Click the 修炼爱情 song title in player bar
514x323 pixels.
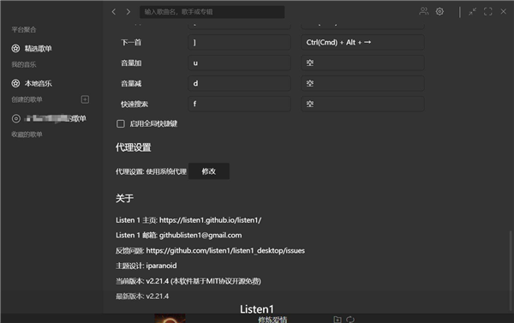coord(272,320)
